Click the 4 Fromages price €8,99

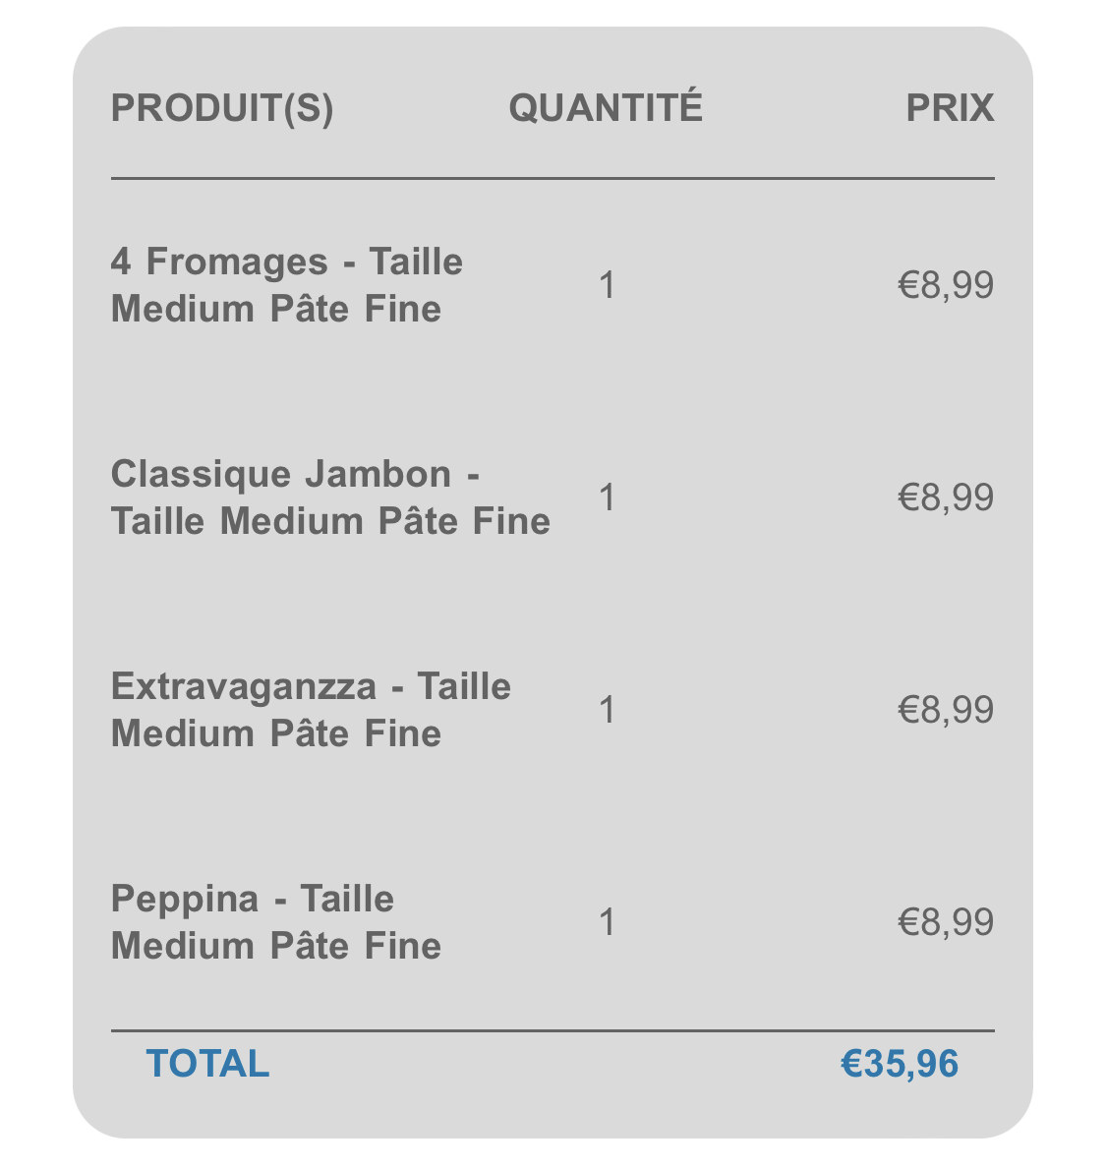pyautogui.click(x=946, y=286)
